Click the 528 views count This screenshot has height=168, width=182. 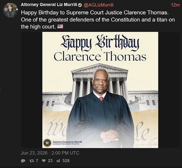tap(66, 161)
